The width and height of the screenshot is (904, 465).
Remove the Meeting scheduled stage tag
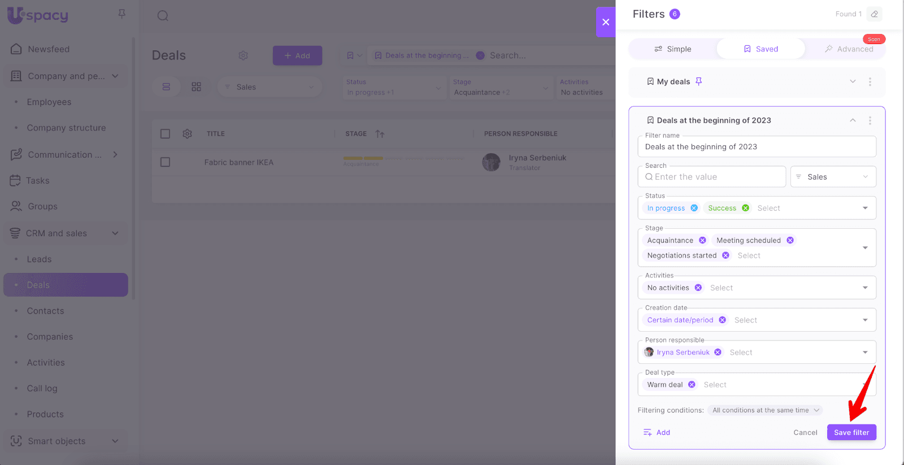(790, 240)
